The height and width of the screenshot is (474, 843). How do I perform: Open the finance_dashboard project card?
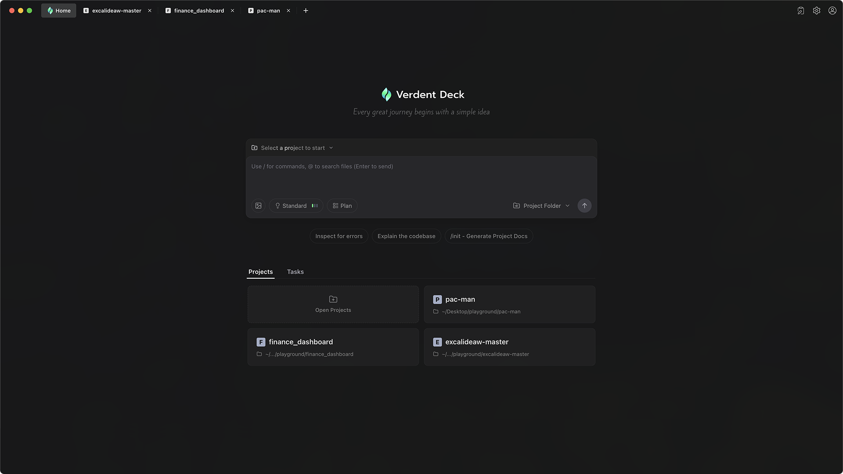point(333,347)
